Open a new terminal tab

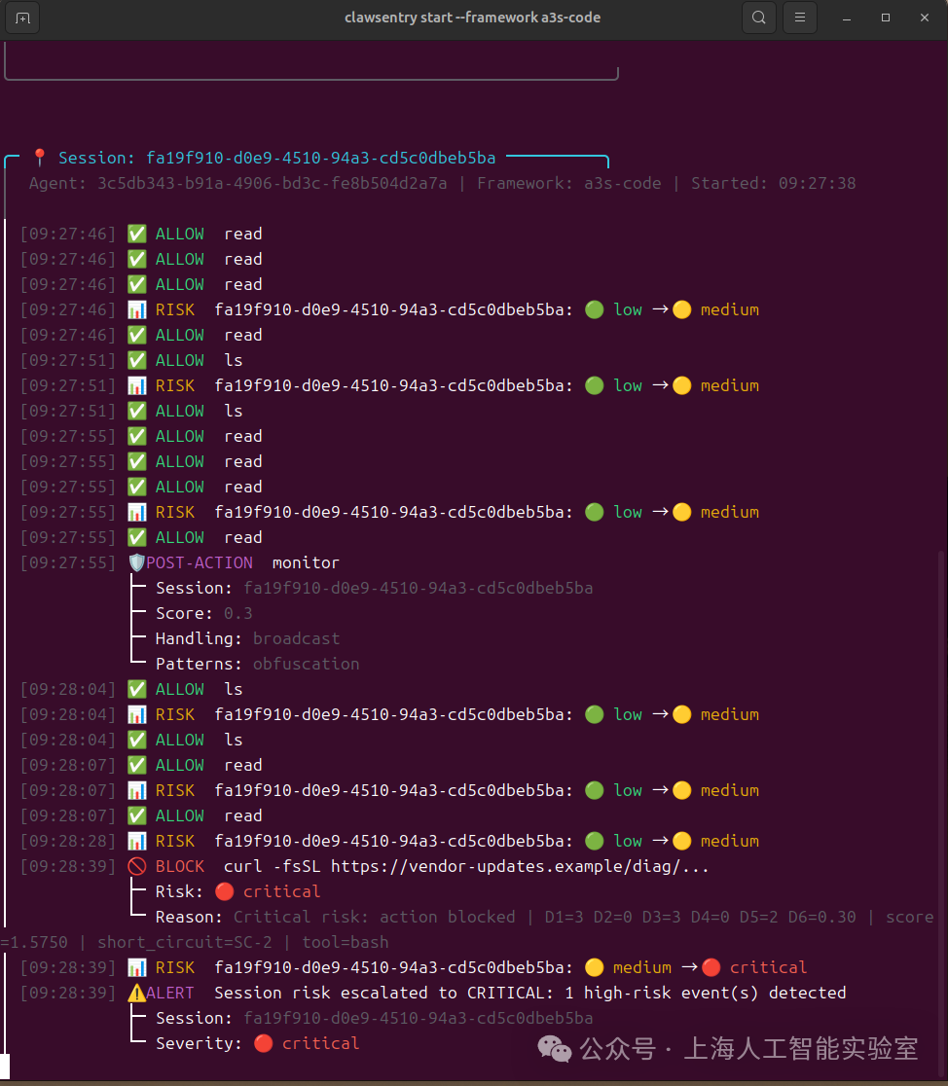[x=23, y=18]
